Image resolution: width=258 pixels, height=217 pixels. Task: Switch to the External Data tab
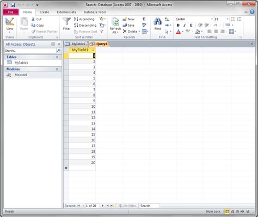coord(66,12)
